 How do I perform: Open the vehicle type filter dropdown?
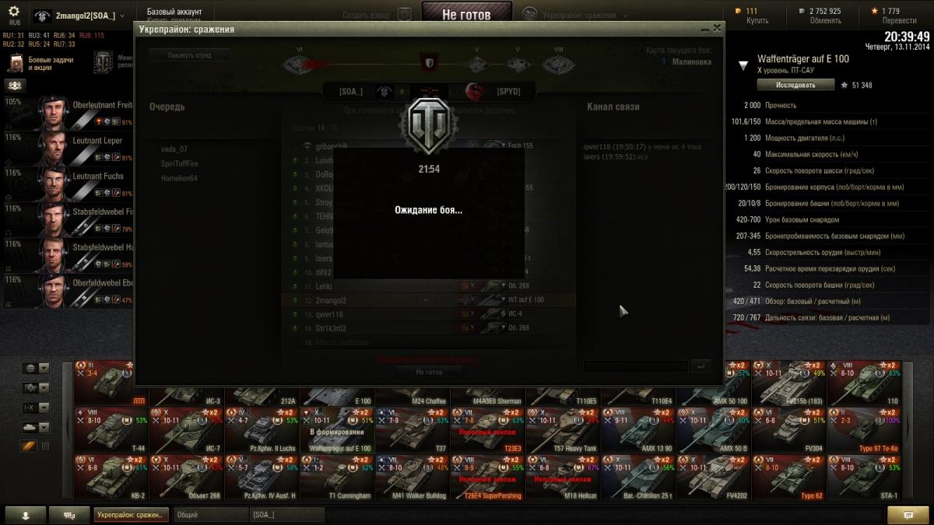[37, 387]
